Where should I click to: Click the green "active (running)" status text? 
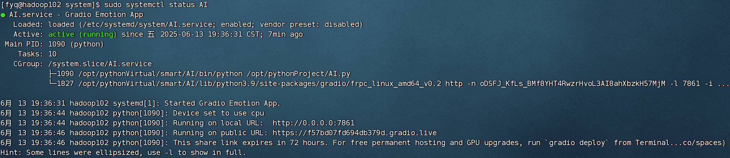point(82,34)
